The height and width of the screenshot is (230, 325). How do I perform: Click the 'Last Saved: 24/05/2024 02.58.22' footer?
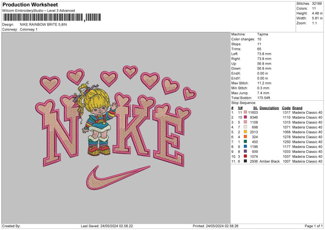click(107, 226)
